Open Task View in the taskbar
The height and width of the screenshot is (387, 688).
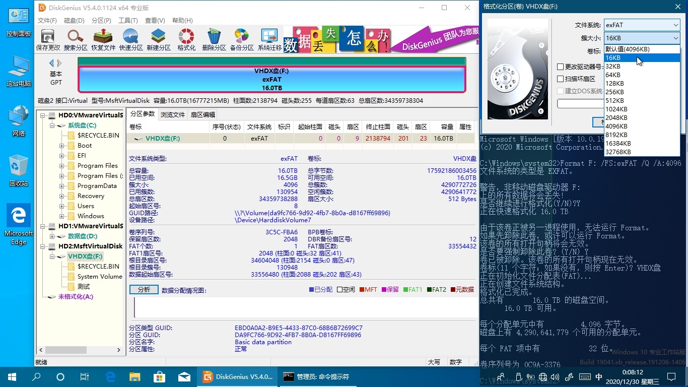click(x=85, y=376)
